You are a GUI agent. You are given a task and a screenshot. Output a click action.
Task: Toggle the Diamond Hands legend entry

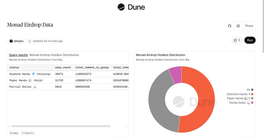(240, 94)
